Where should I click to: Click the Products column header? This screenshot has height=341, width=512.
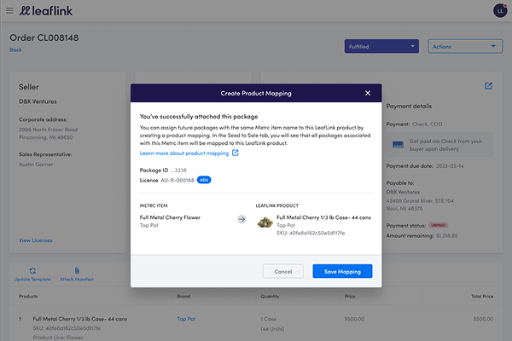[x=28, y=297]
